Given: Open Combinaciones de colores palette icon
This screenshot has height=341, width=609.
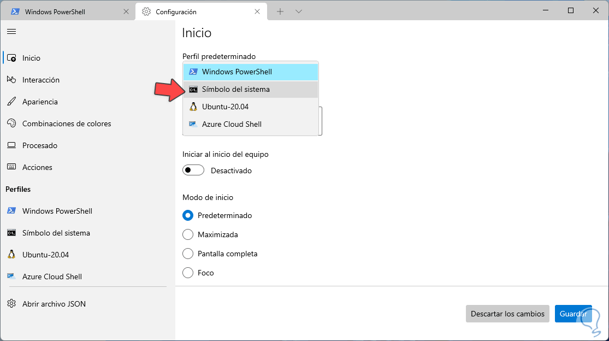Looking at the screenshot, I should pos(11,124).
